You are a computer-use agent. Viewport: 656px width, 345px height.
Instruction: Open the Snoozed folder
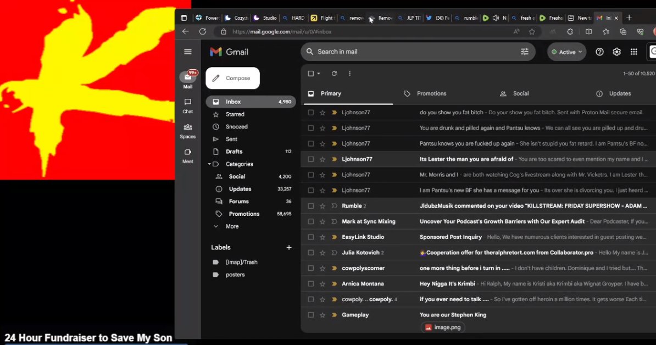[x=250, y=127]
